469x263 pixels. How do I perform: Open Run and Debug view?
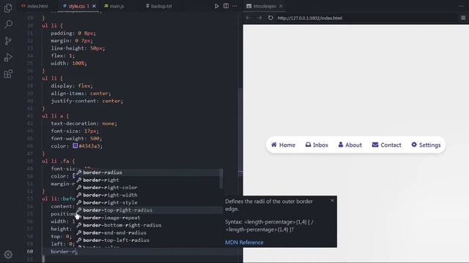click(x=8, y=57)
